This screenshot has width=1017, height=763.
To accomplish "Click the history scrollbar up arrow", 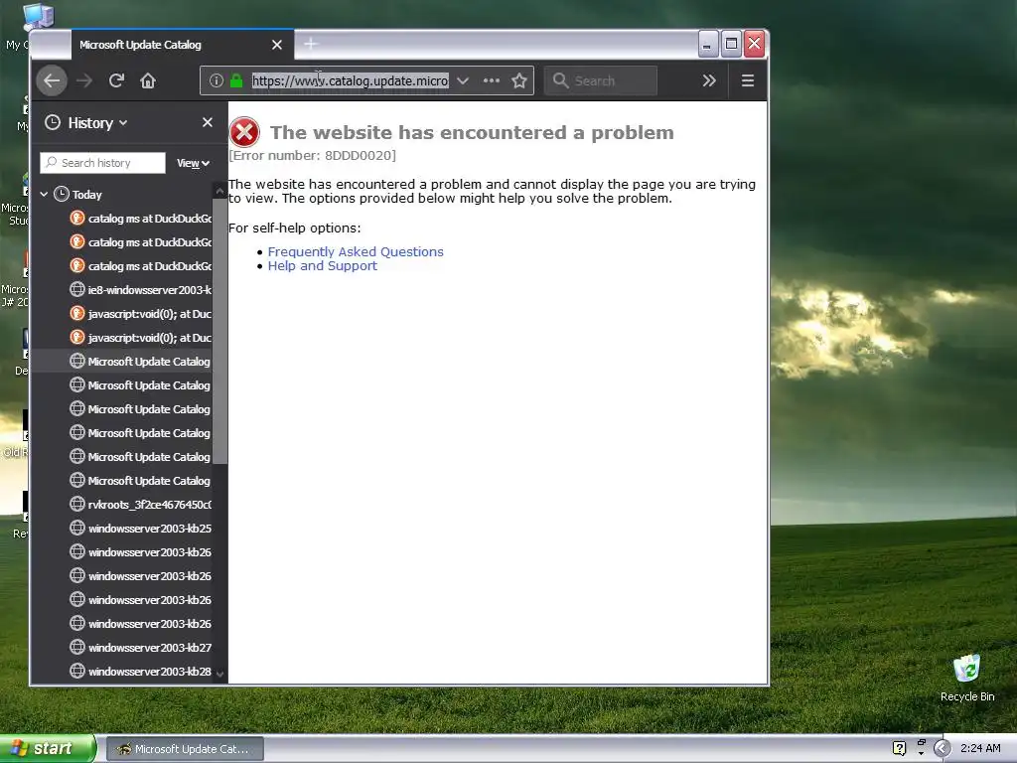I will click(219, 191).
